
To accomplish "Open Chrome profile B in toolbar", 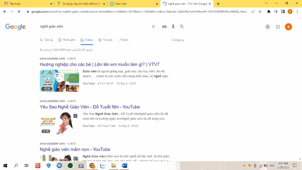I will [x=290, y=12].
